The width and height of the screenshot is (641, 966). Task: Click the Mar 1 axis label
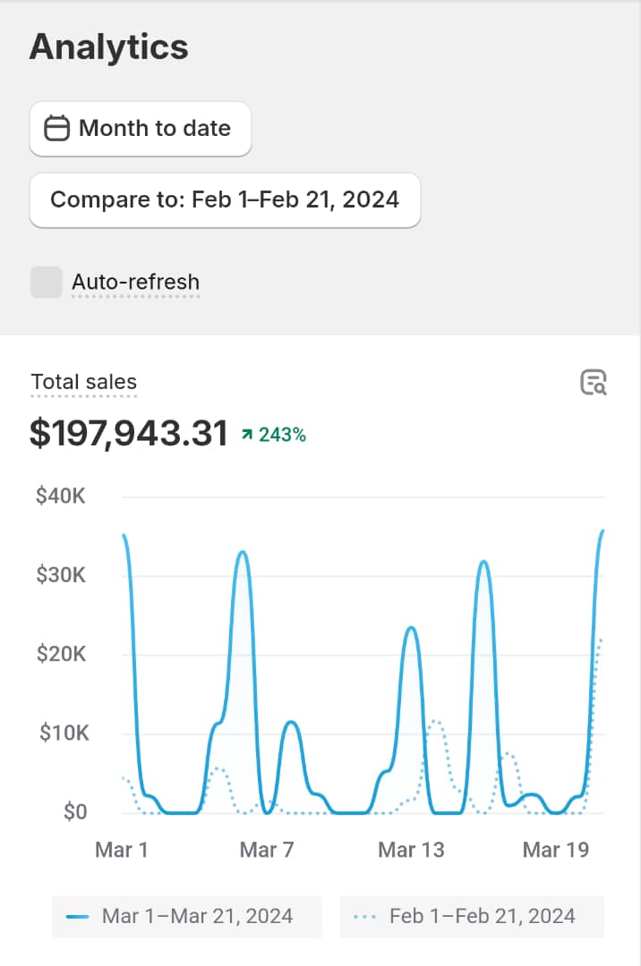122,849
